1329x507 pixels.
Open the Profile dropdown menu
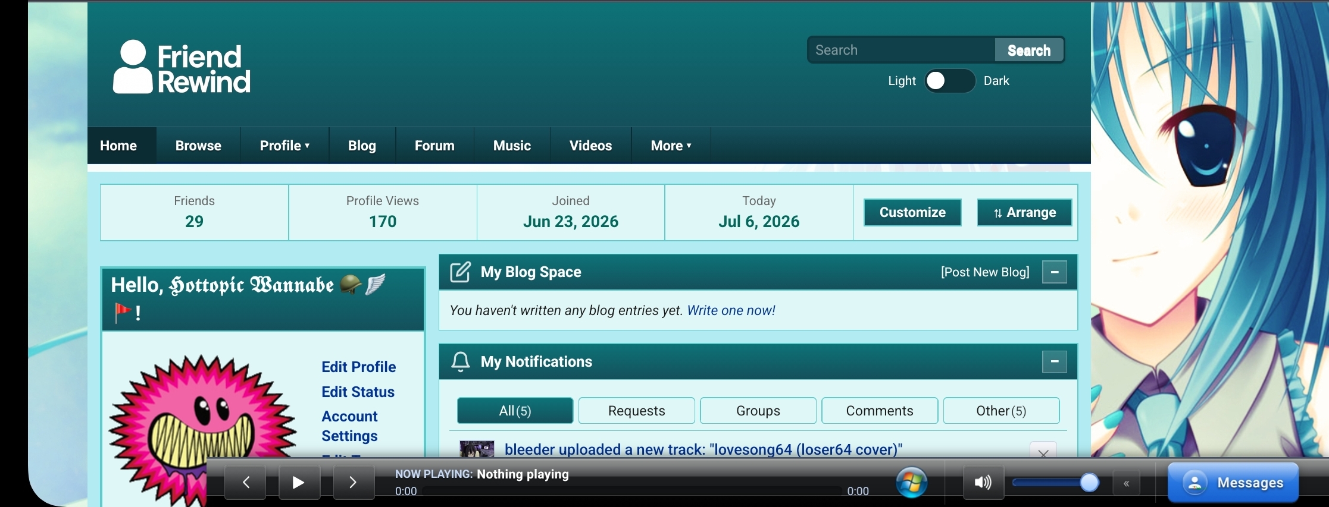(x=284, y=146)
